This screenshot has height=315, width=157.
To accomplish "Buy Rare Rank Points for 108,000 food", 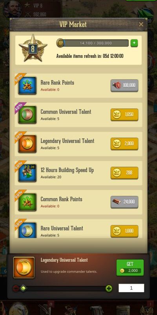I will (x=124, y=85).
